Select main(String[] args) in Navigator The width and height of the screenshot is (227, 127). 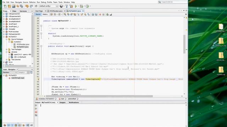pyautogui.click(x=18, y=78)
